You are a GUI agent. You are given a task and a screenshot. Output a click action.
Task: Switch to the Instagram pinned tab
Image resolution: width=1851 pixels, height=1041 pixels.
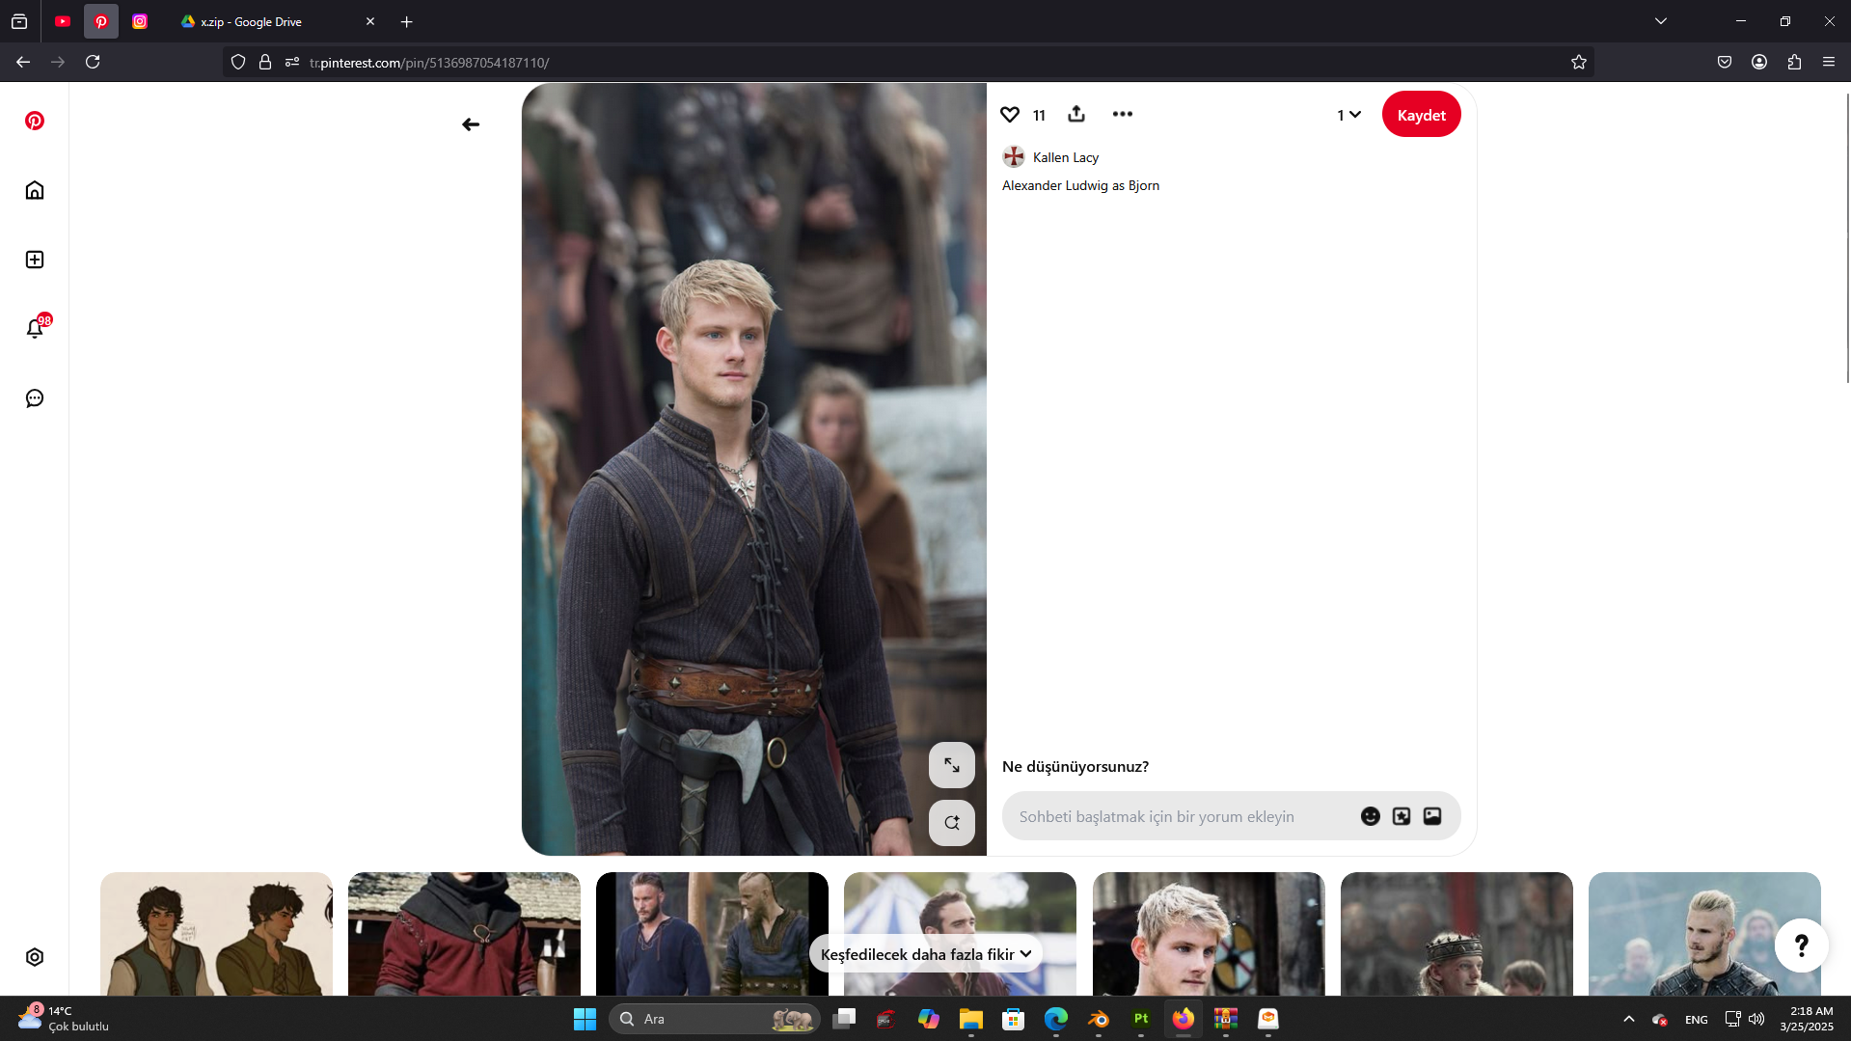(140, 21)
